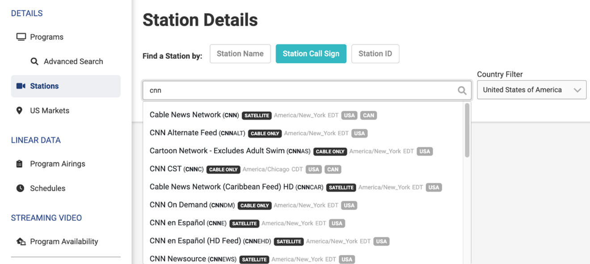Click the US Markets location pin icon
Viewport: 590px width, 264px height.
click(x=19, y=111)
